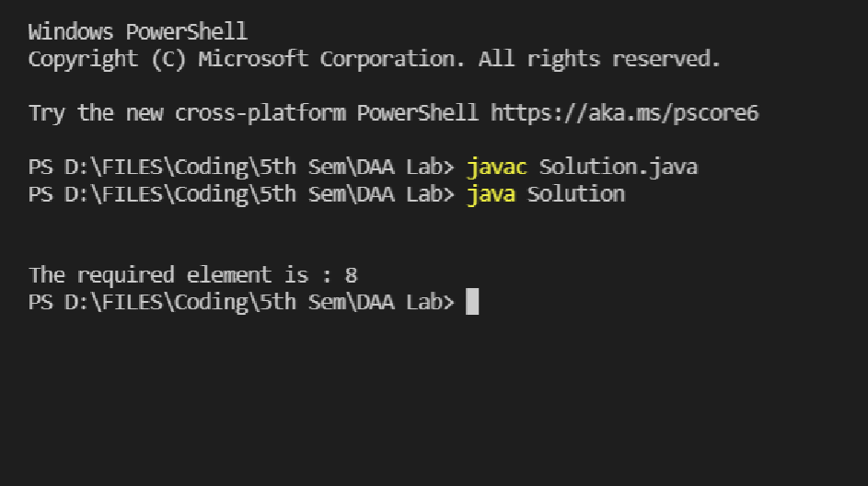
Task: Click the blinking cursor block at the prompt
Action: pos(472,302)
